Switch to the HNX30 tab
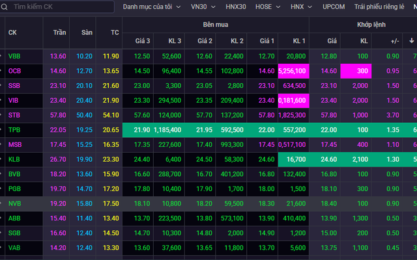 click(235, 8)
